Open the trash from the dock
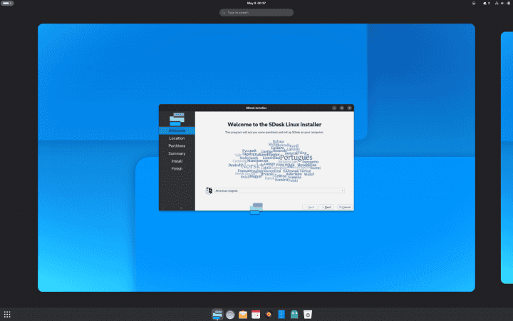Screen dimensions: 513x321 click(x=308, y=315)
